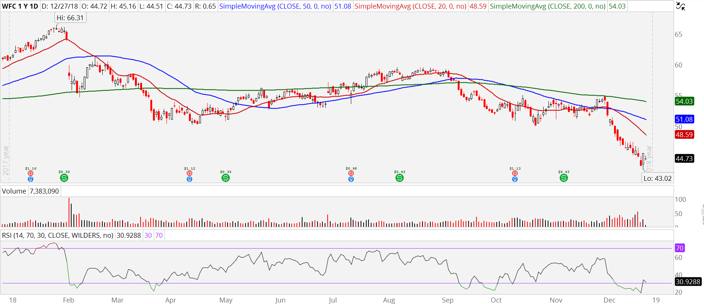Open the $1.13 earnings phone icon

tap(515, 173)
